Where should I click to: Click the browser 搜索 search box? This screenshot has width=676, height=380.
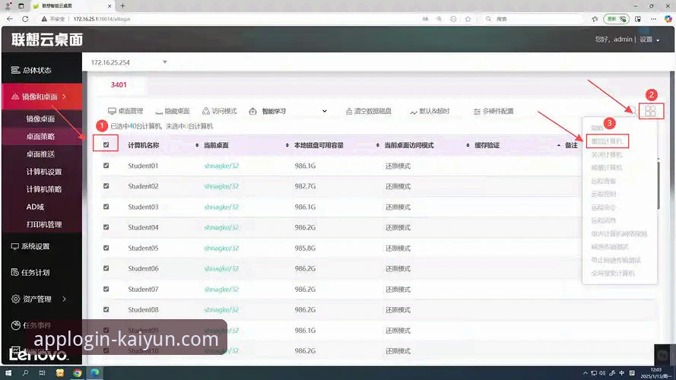[x=535, y=19]
